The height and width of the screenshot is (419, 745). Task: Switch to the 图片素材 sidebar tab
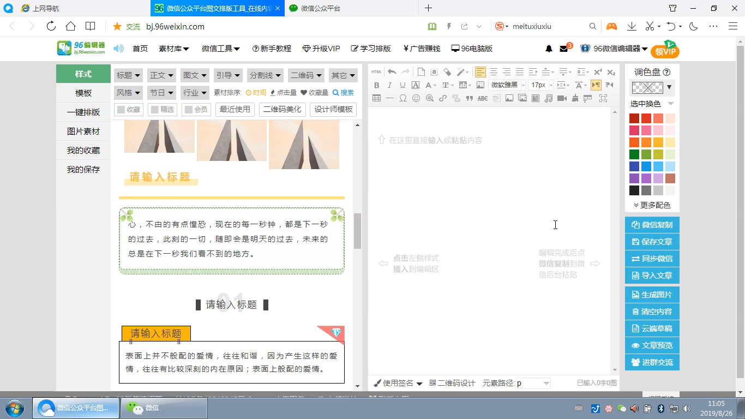(x=83, y=131)
